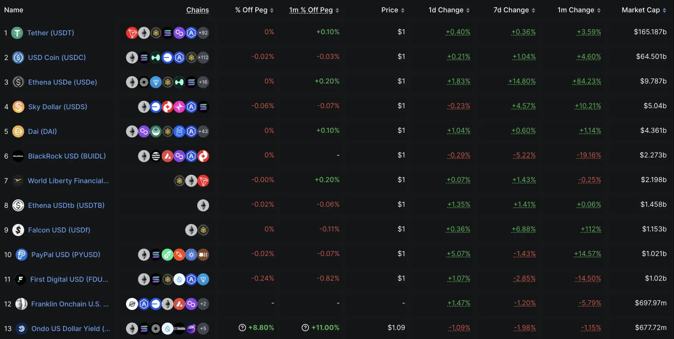Click the Tether coin logo icon

point(17,33)
